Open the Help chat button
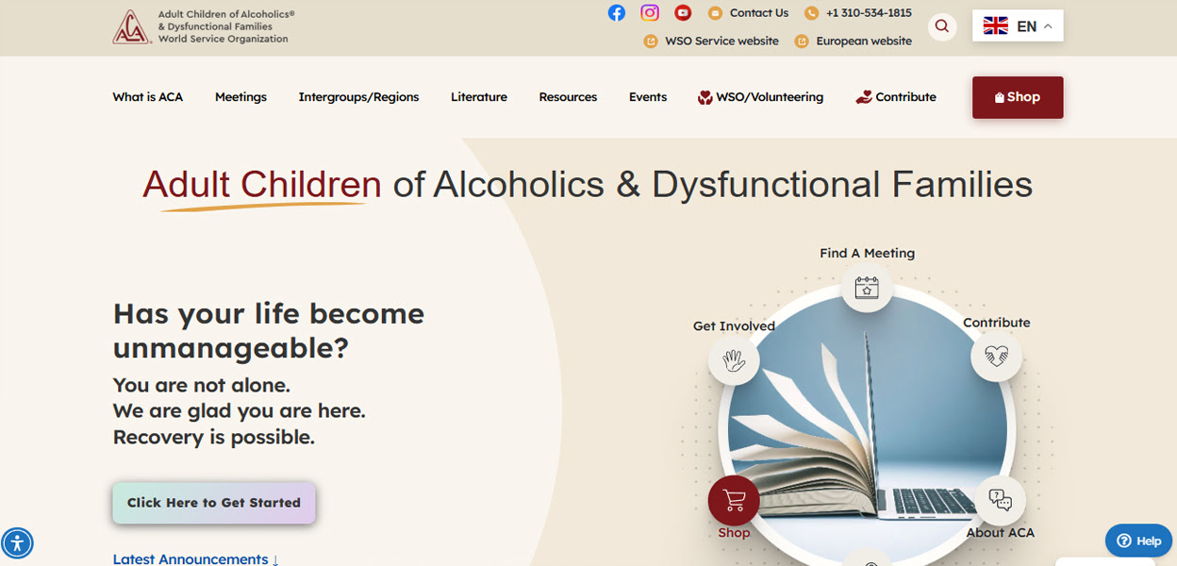Screen dimensions: 1177x566 pos(1139,541)
